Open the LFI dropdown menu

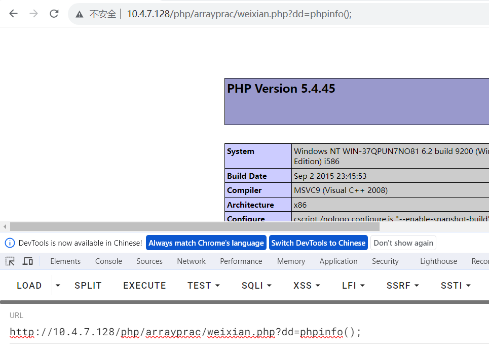pyautogui.click(x=364, y=285)
